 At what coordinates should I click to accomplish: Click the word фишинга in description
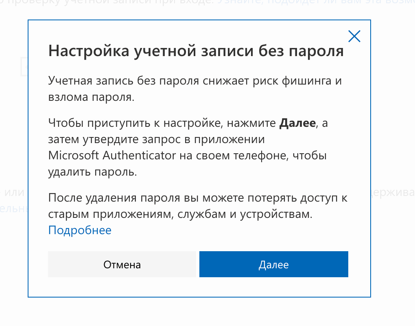click(306, 80)
